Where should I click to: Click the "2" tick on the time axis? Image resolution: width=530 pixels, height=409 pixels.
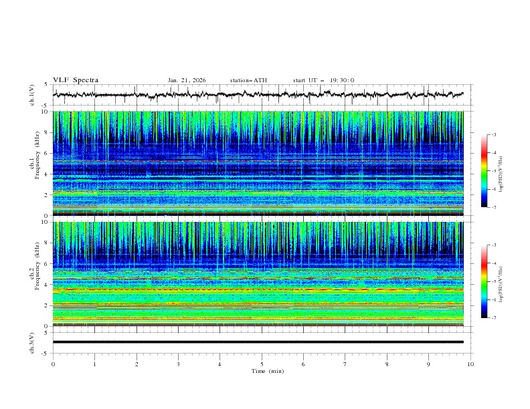(137, 364)
